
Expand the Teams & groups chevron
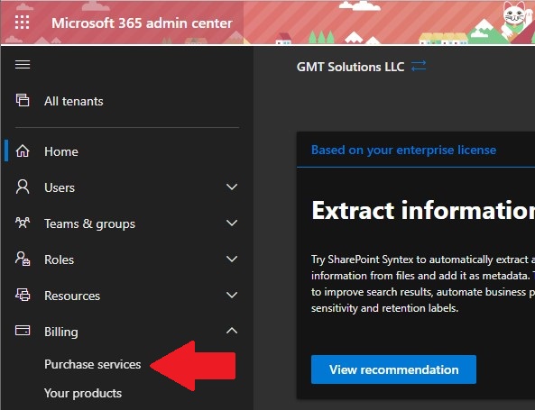click(x=232, y=223)
